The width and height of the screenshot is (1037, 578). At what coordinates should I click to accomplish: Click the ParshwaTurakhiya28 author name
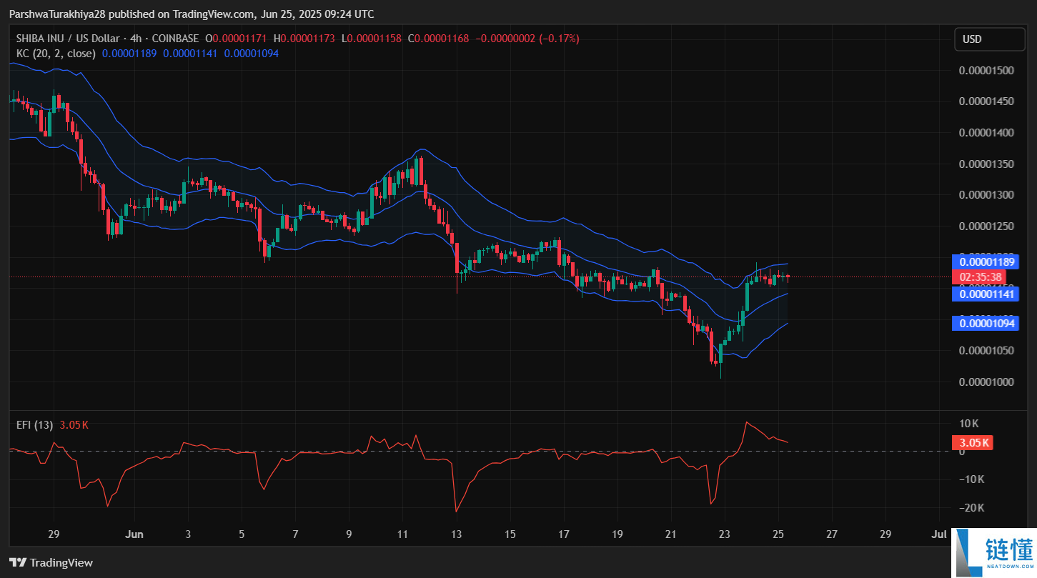coord(56,14)
